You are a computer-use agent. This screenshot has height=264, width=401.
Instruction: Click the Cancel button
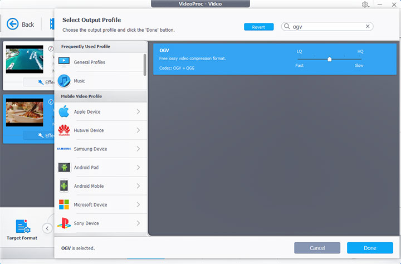pos(317,248)
